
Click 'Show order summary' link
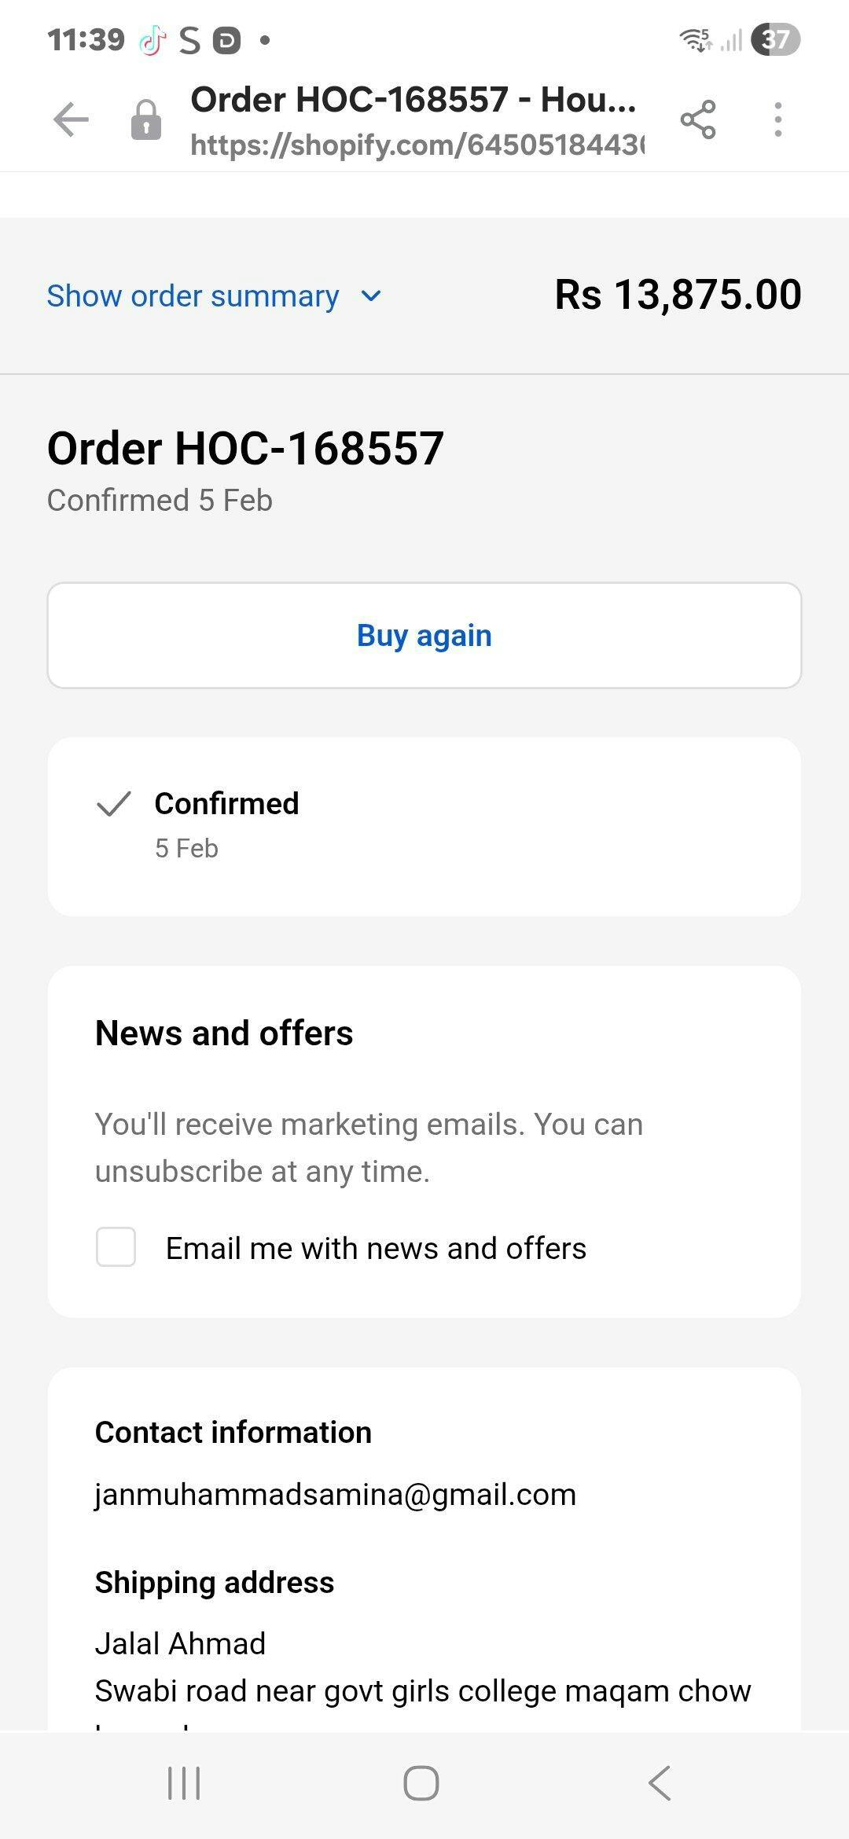coord(193,296)
